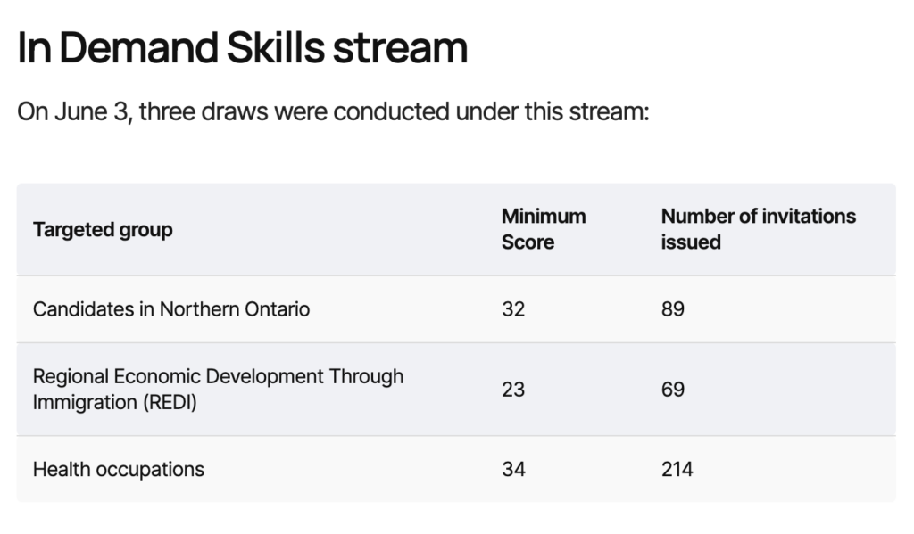Select the Candidates in Northern Ontario cell
Image resolution: width=914 pixels, height=534 pixels.
tap(171, 309)
